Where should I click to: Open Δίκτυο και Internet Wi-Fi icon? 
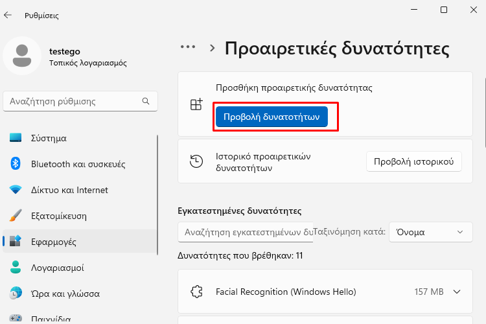click(x=16, y=189)
